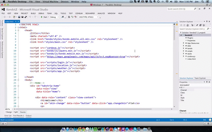This screenshot has width=212, height=132.
Task: Pin the index.html tab
Action: 16,22
